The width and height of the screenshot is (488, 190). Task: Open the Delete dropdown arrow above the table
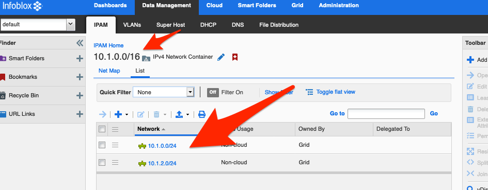(165, 115)
